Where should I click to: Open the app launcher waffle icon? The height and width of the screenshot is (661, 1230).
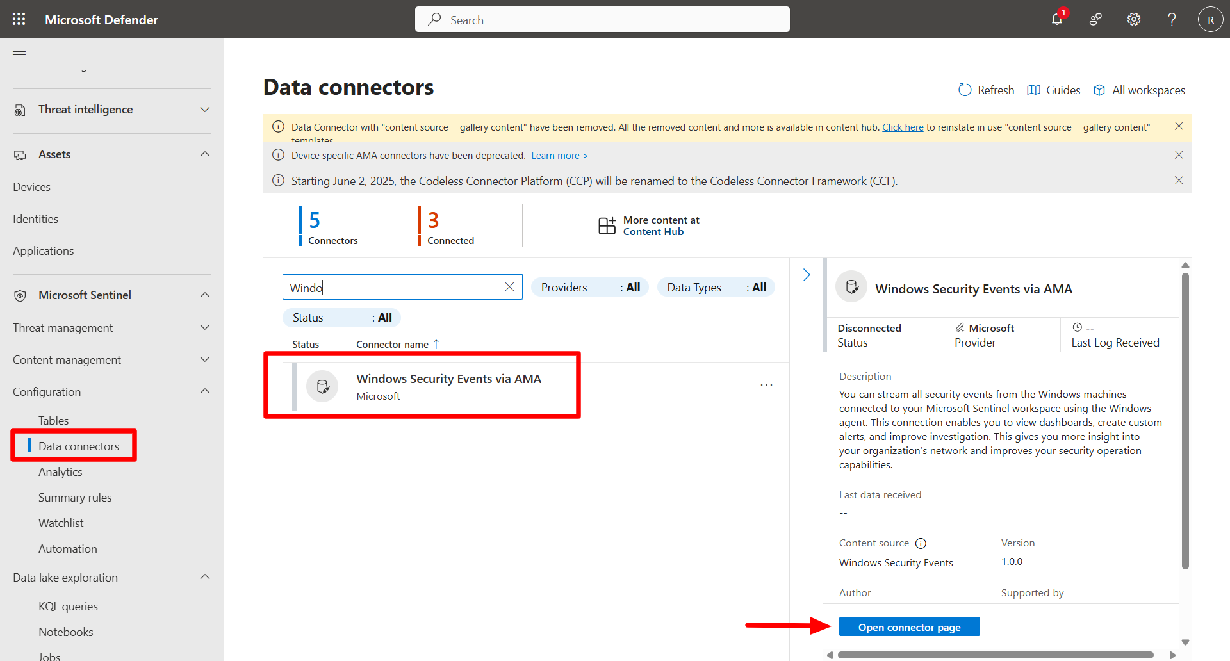(x=19, y=19)
